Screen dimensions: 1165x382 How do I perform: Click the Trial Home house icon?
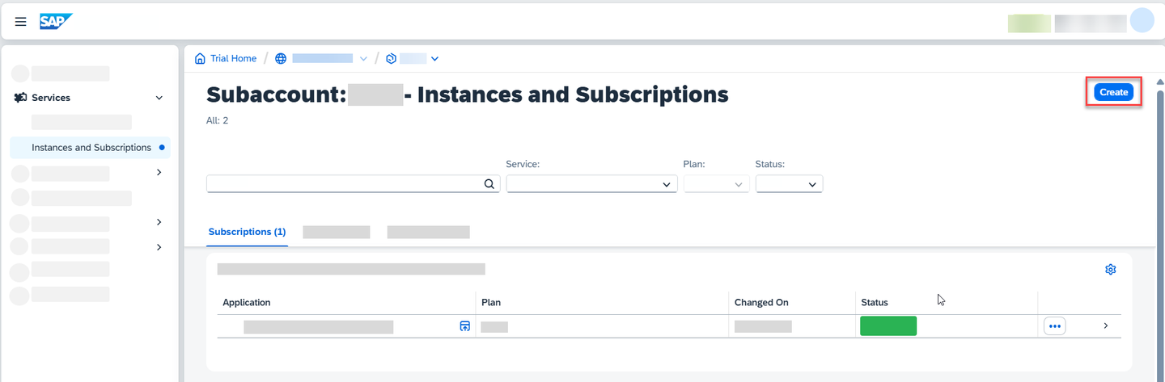[x=200, y=58]
